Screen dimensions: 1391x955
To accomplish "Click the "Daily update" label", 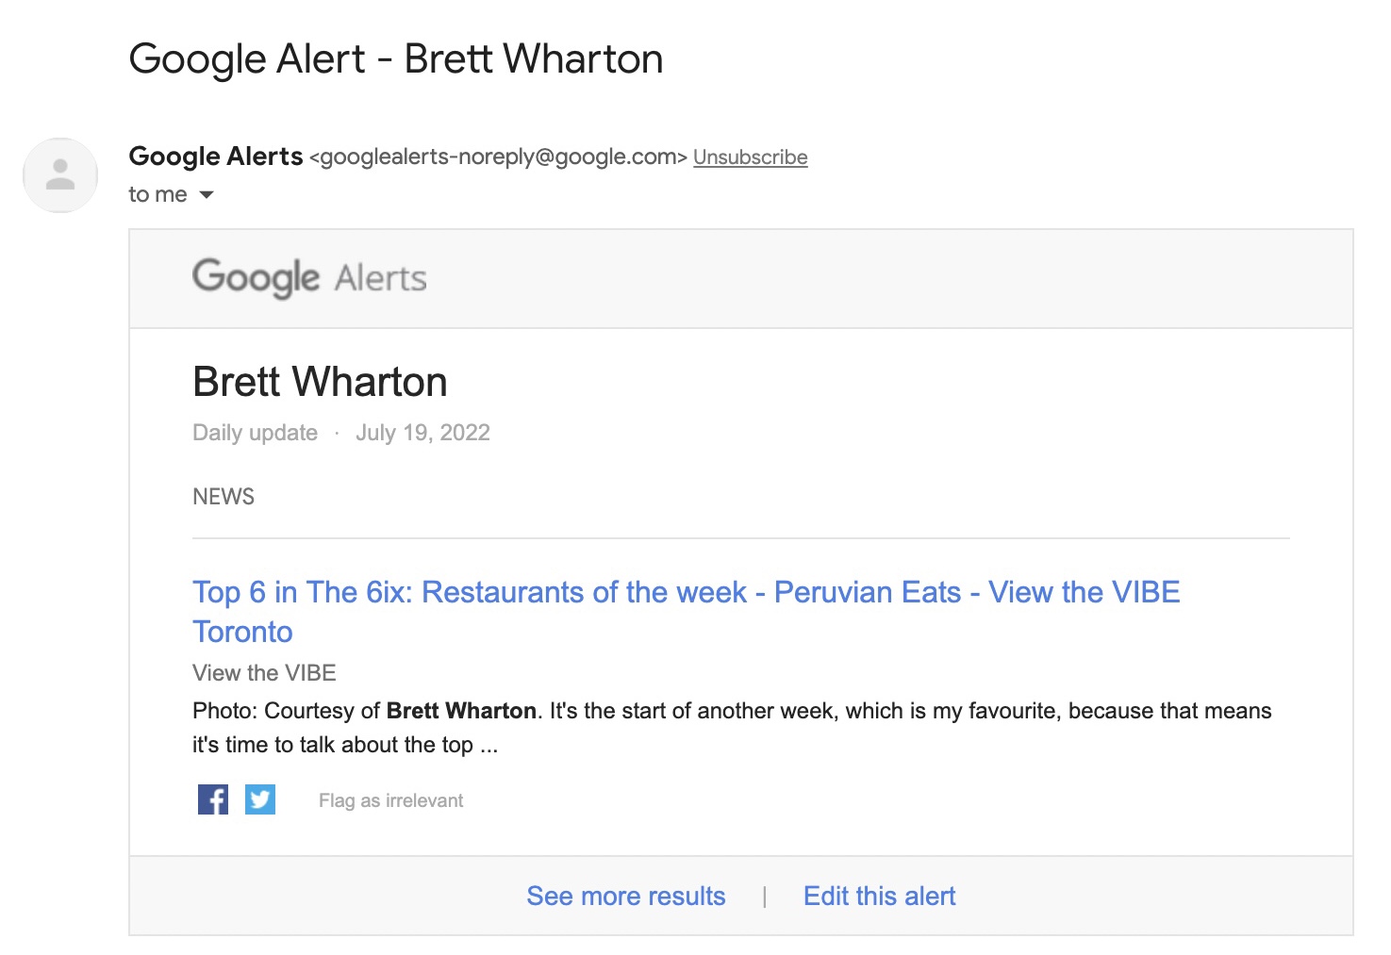I will point(255,433).
